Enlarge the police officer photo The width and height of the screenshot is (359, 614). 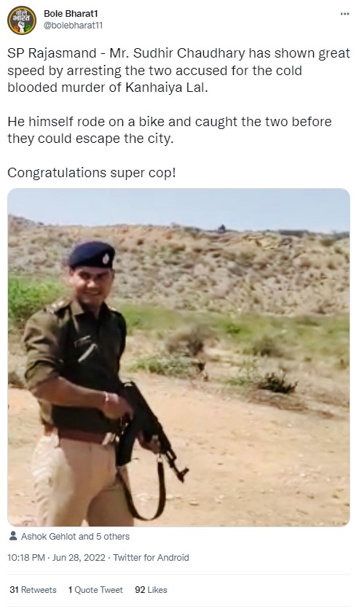178,357
